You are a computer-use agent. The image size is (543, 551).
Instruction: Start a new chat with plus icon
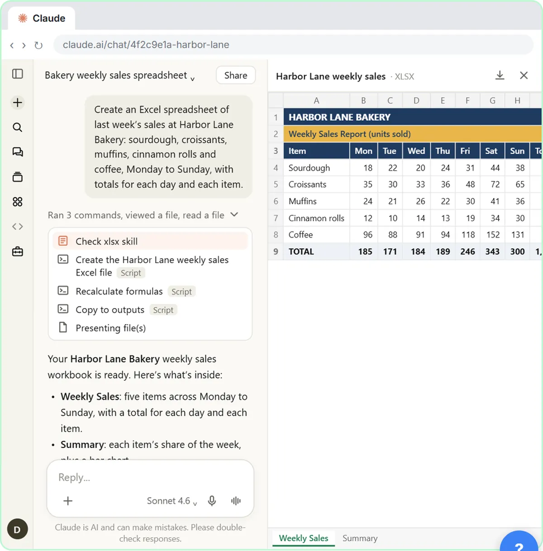point(18,103)
